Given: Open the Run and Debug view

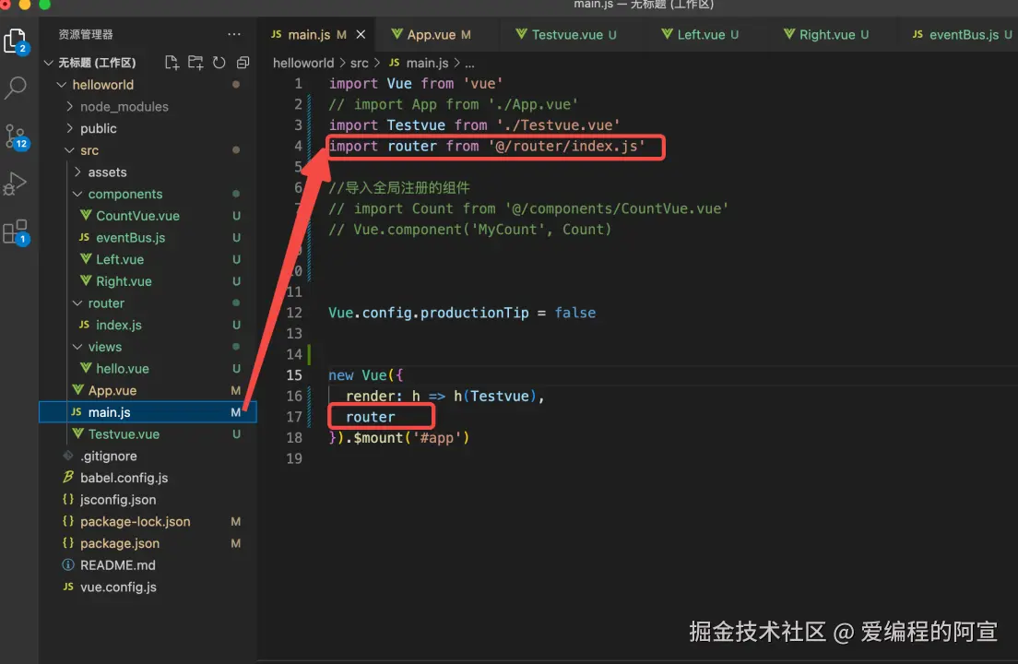Looking at the screenshot, I should coord(15,184).
